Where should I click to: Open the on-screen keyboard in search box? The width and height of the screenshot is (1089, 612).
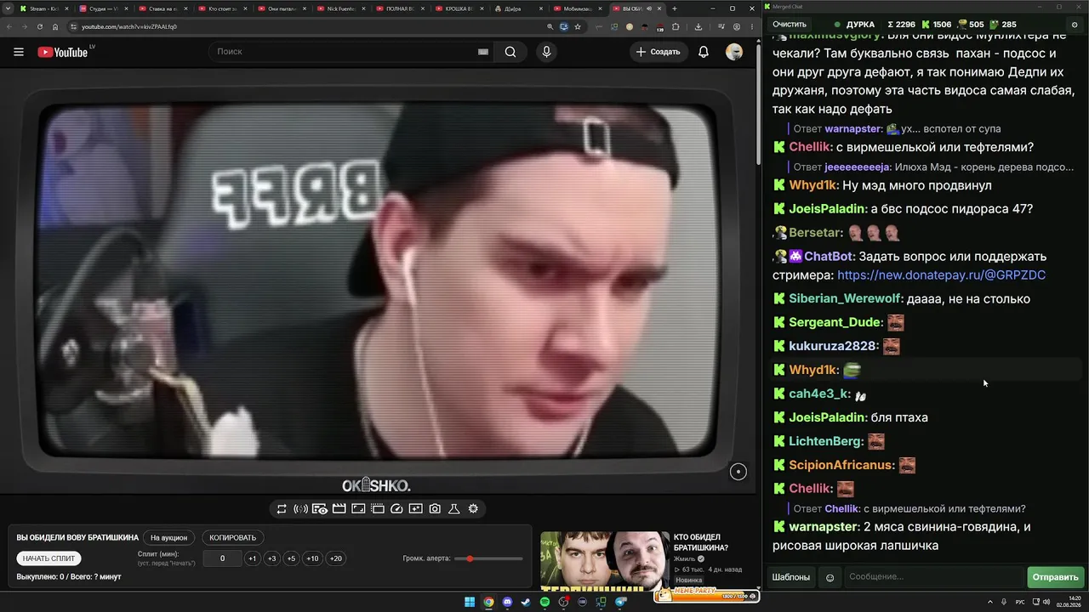[483, 52]
